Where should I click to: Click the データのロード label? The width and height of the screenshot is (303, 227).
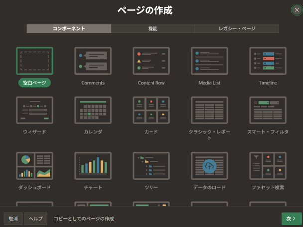click(x=209, y=187)
